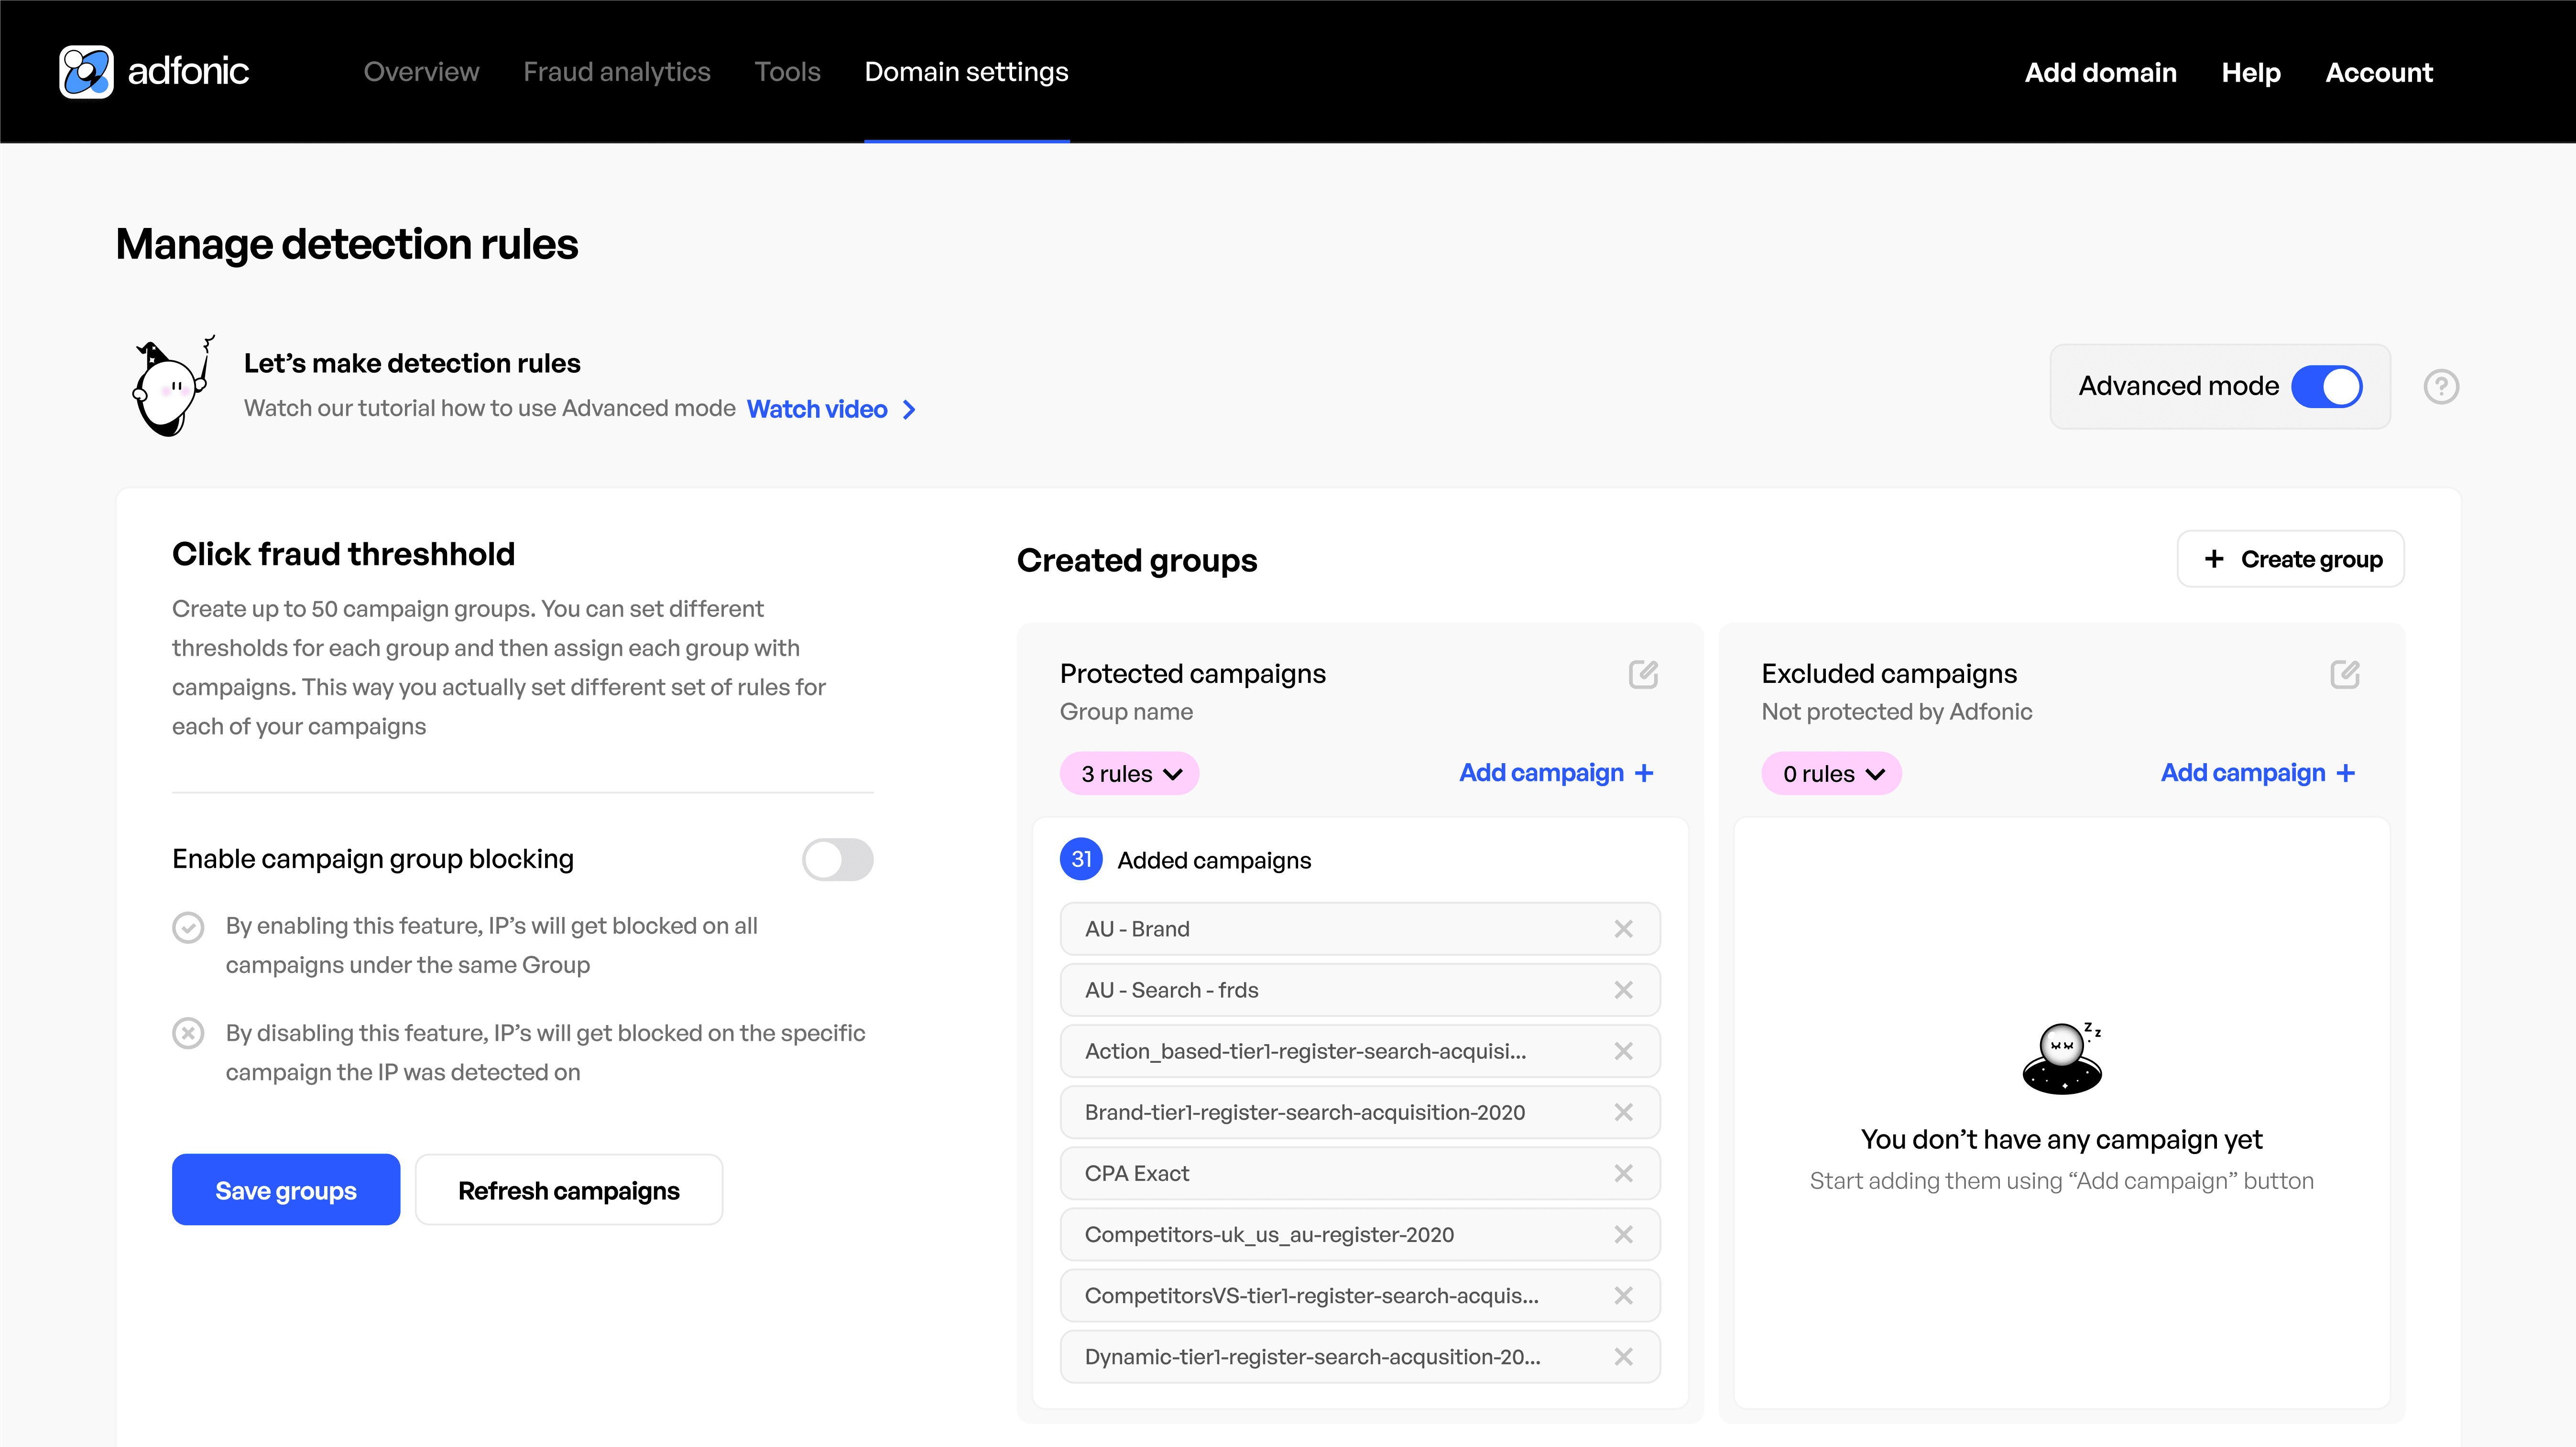
Task: Click the Refresh campaigns button
Action: coord(569,1189)
